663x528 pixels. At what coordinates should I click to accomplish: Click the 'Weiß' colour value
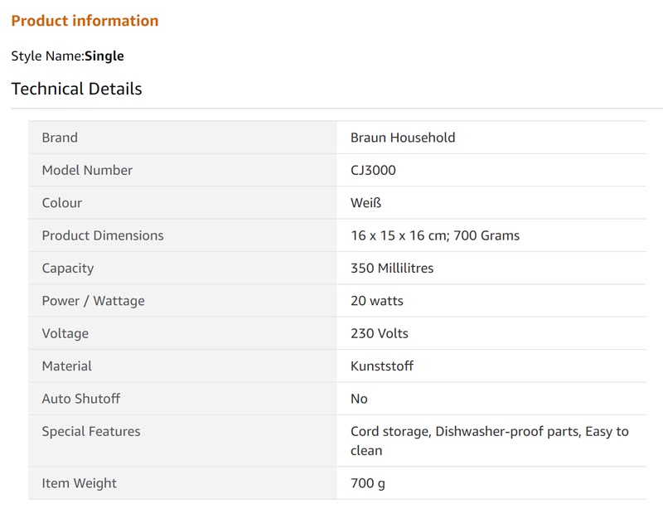(x=365, y=202)
